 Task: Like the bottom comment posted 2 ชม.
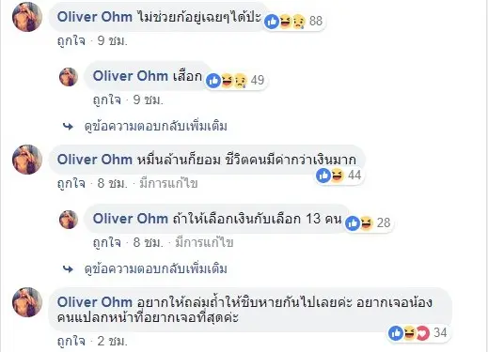(x=71, y=342)
